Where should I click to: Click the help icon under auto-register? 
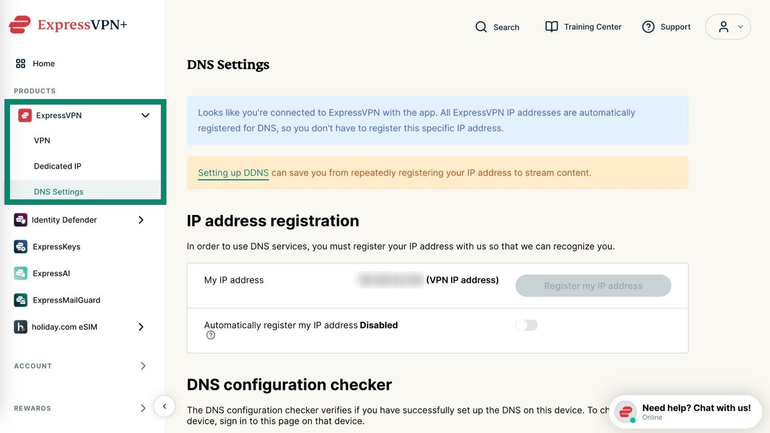click(x=211, y=335)
